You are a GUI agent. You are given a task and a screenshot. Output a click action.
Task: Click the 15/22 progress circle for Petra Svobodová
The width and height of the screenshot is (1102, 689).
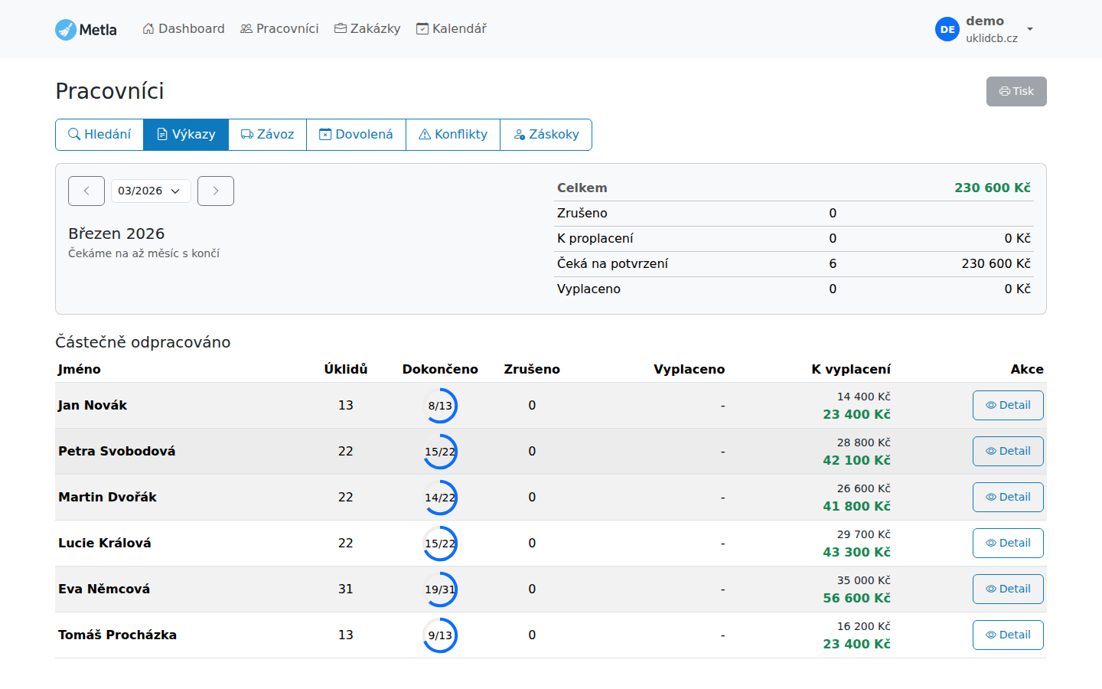coord(440,452)
